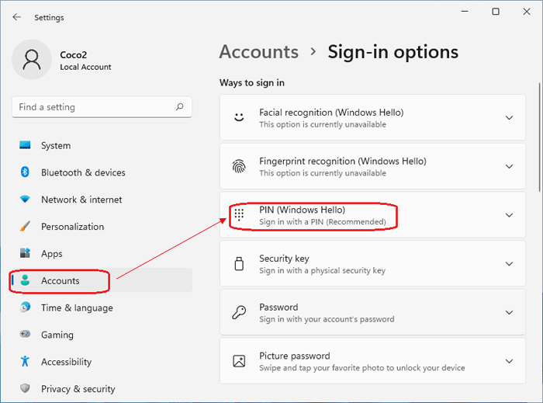
Task: Click Sign in with your account's password
Action: pos(327,319)
